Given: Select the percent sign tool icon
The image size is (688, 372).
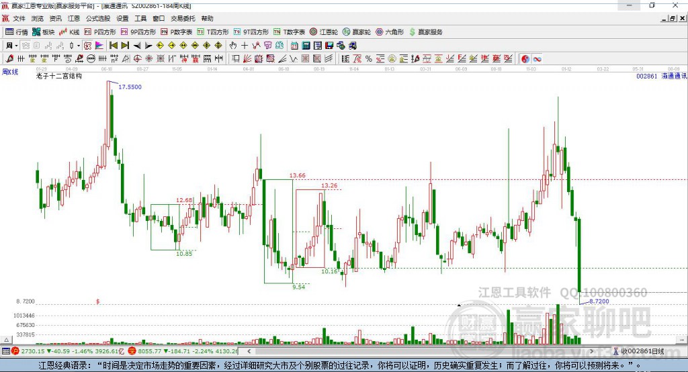Looking at the screenshot, I should pos(369,59).
